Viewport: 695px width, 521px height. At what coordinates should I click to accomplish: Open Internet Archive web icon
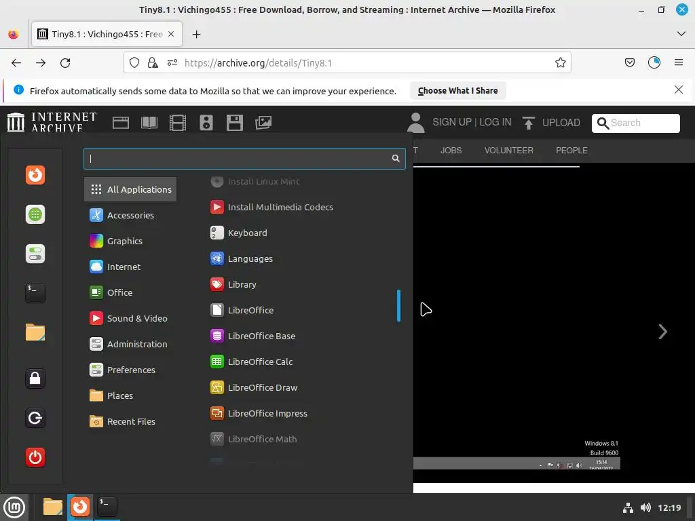click(x=121, y=123)
